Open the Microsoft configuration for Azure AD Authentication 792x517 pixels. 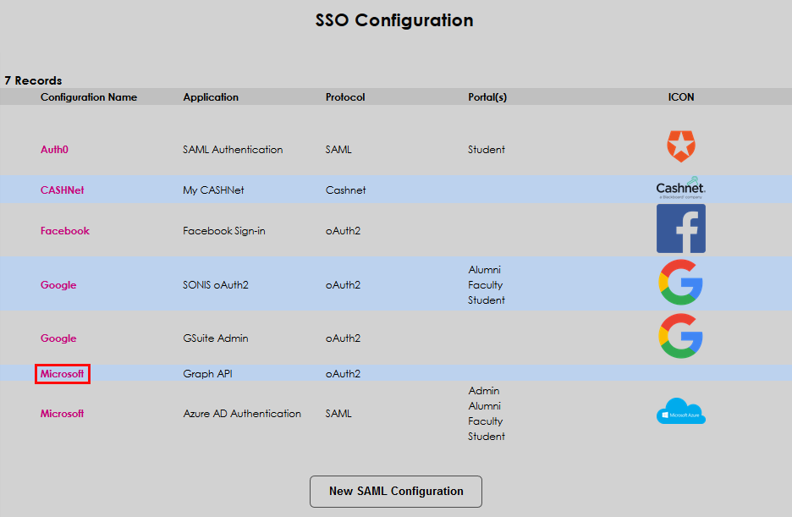pos(62,414)
